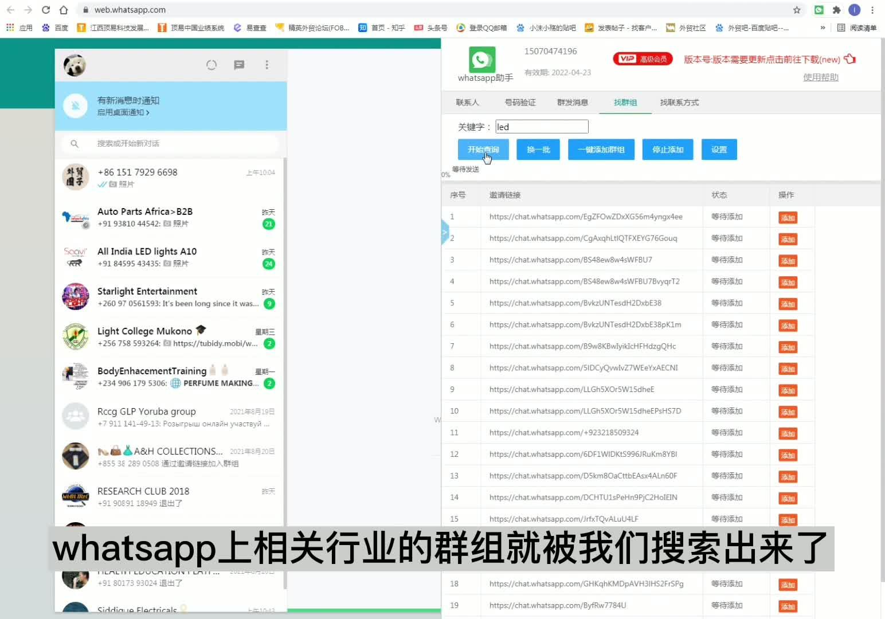This screenshot has height=619, width=885.
Task: Open WhatsApp status icon in header
Action: [x=212, y=65]
